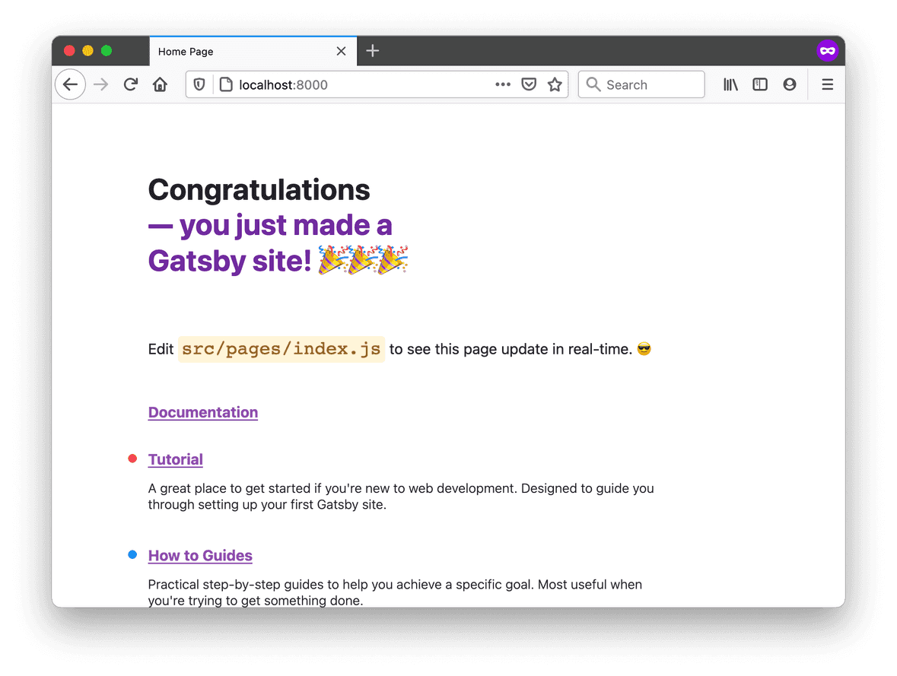897x676 pixels.
Task: Navigate back using the back arrow
Action: [70, 84]
